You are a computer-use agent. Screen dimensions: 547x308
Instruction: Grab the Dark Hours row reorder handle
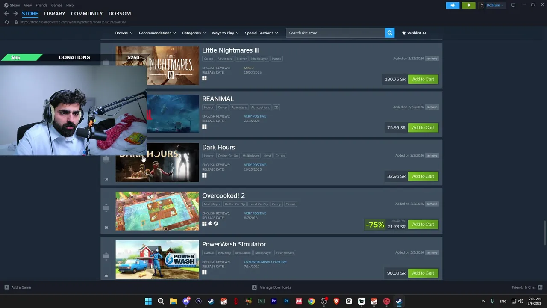[106, 160]
